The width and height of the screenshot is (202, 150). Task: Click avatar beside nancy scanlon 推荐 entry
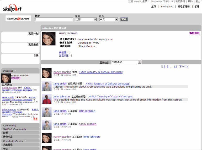(x=47, y=73)
